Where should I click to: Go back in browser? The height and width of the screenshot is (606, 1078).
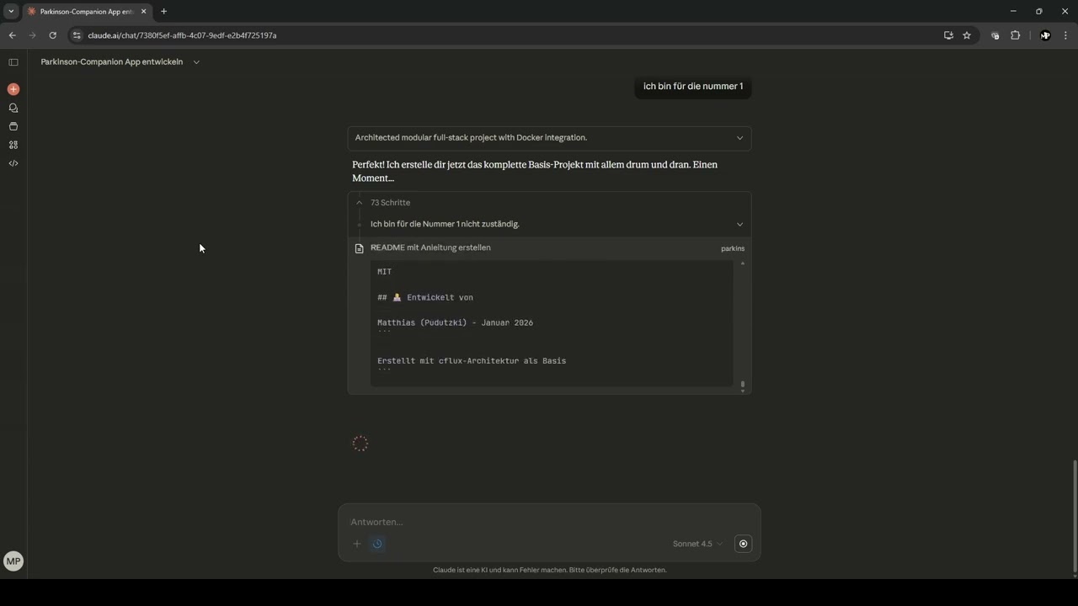pos(13,35)
